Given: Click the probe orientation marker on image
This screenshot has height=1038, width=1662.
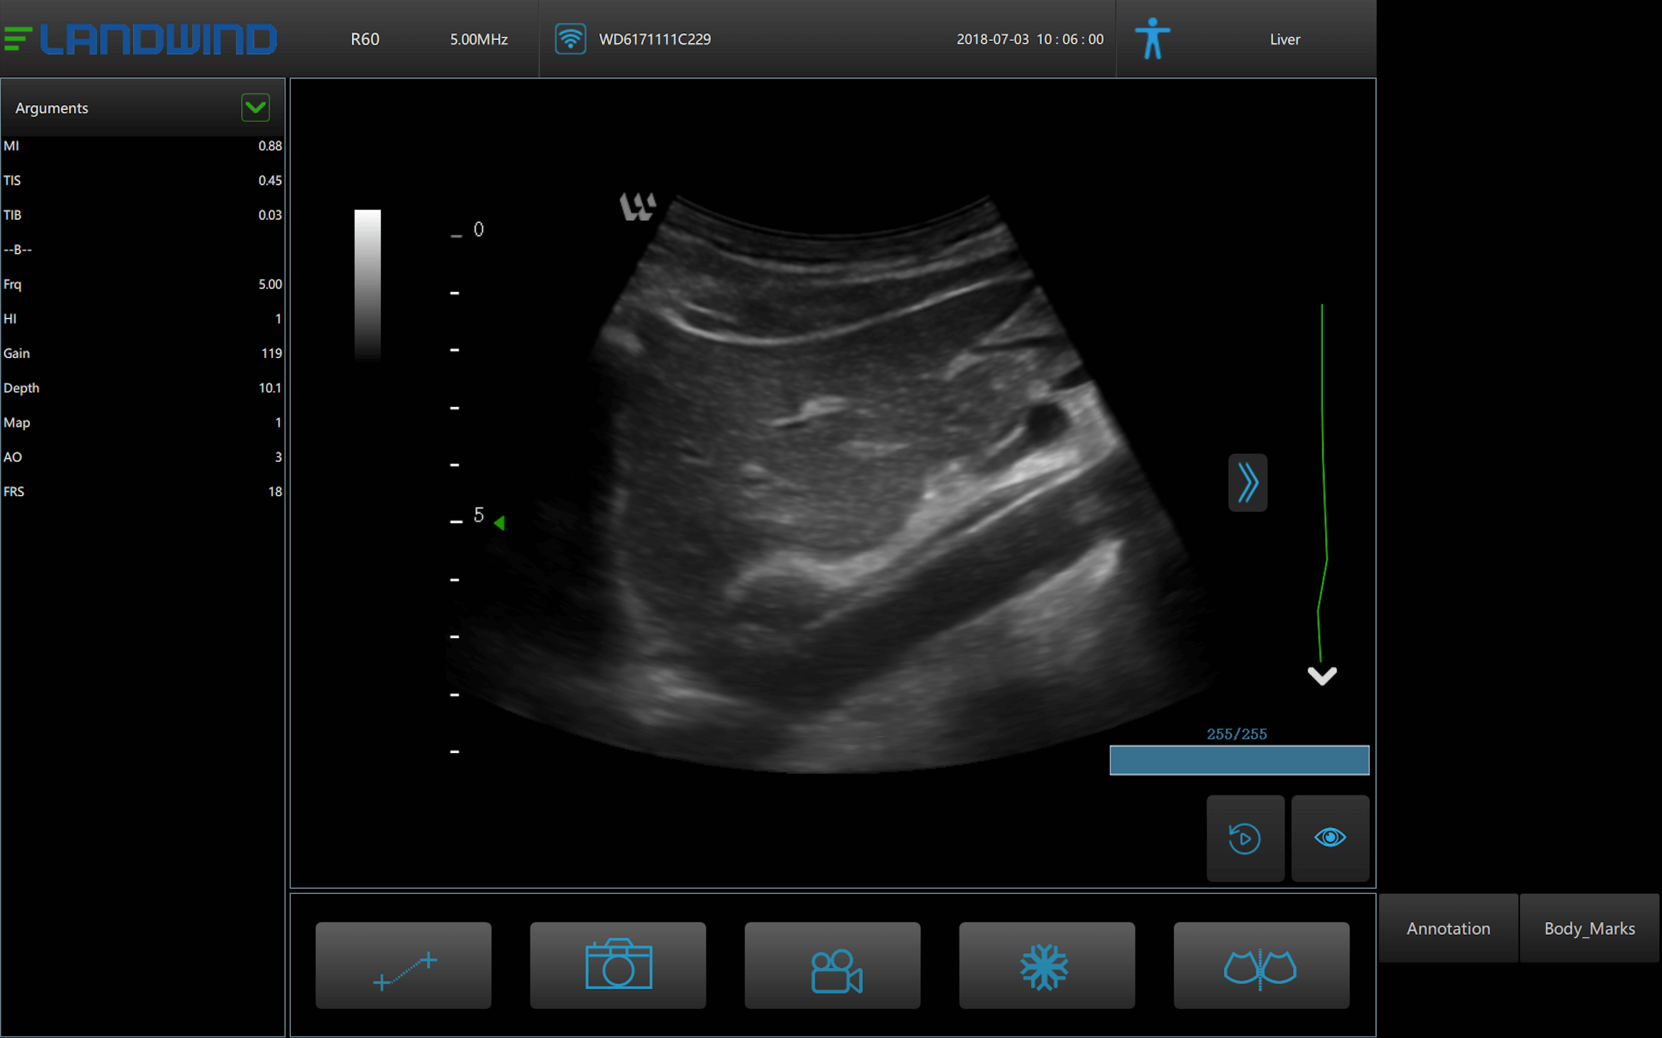Looking at the screenshot, I should 638,206.
